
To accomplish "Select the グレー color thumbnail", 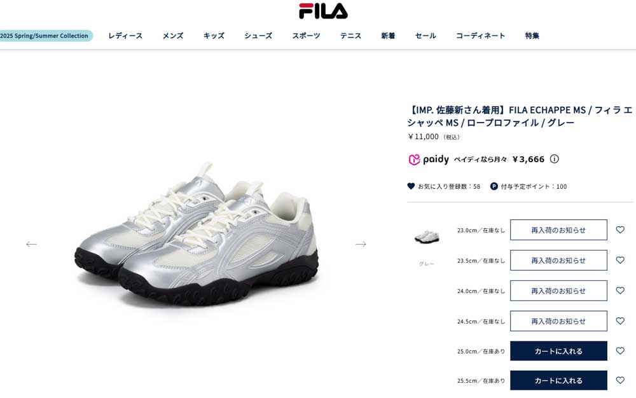I will coord(427,237).
